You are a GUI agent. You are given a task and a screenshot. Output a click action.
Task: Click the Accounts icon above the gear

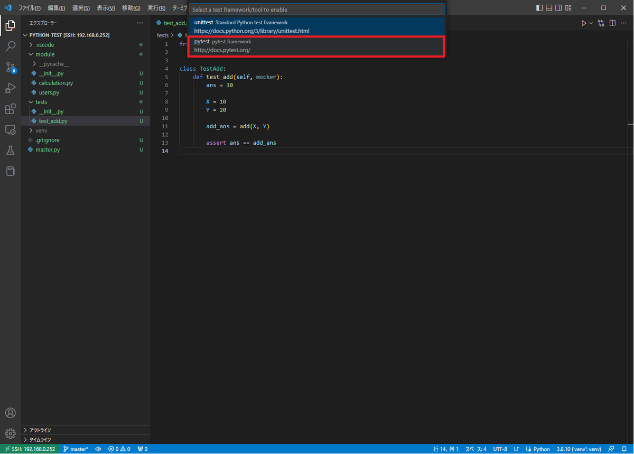coord(11,413)
